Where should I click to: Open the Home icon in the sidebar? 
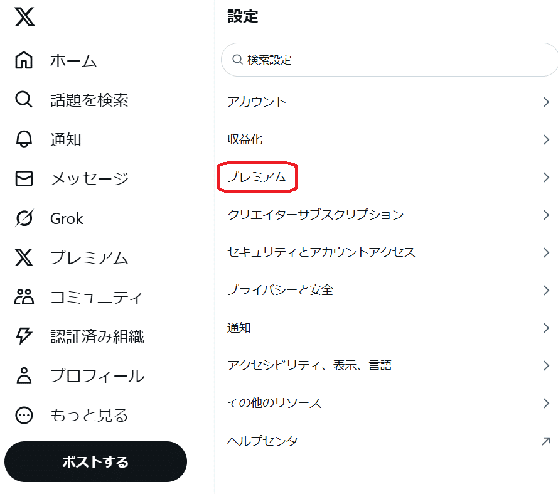point(24,60)
